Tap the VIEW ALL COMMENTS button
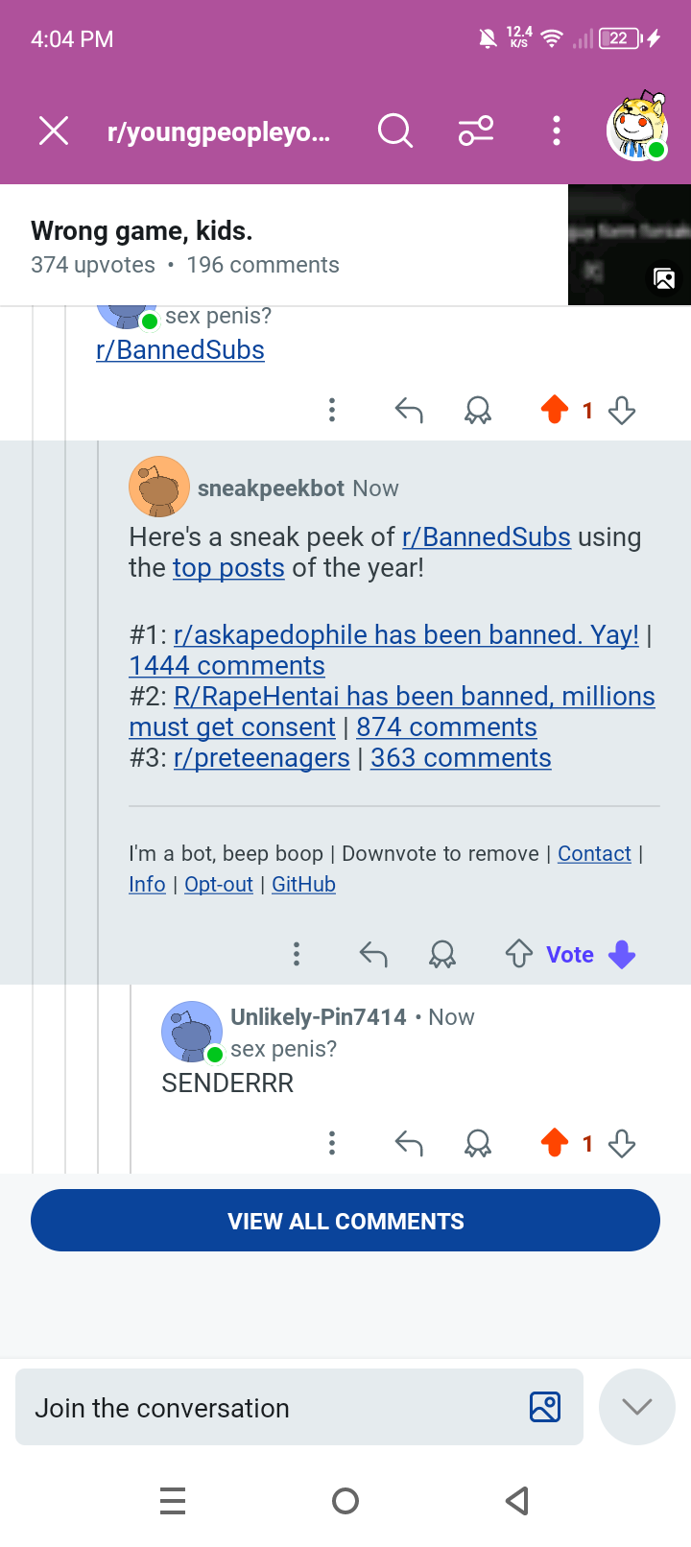 click(345, 1221)
